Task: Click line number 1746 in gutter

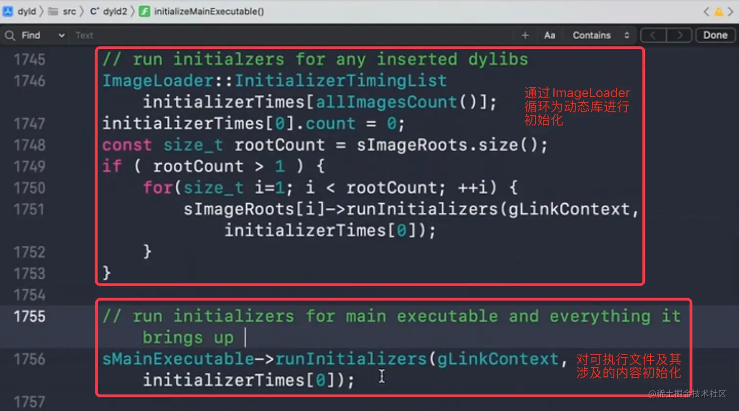Action: (29, 81)
